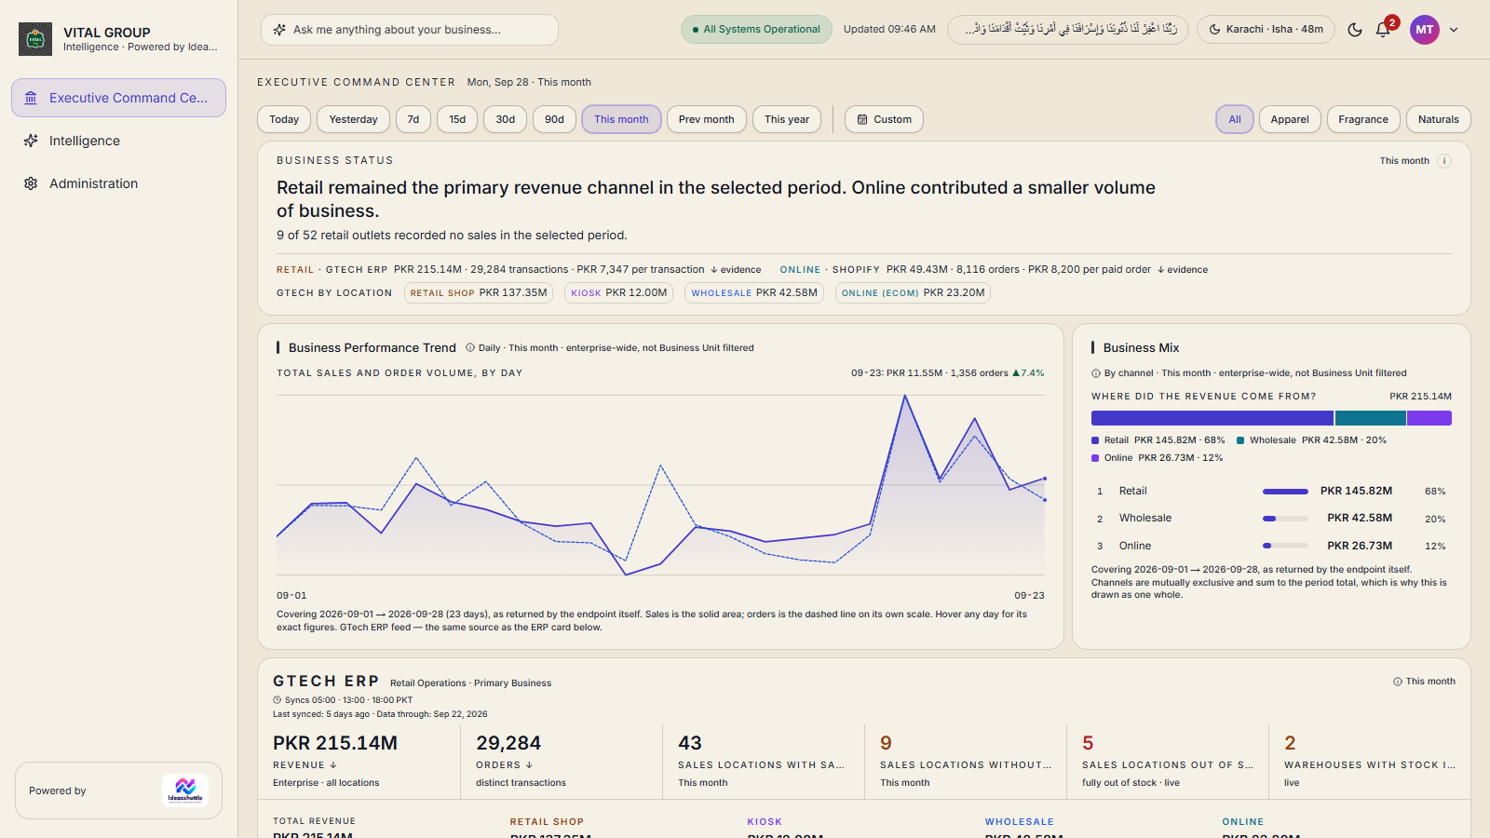The height and width of the screenshot is (838, 1490).
Task: Select the This year range
Action: click(787, 119)
